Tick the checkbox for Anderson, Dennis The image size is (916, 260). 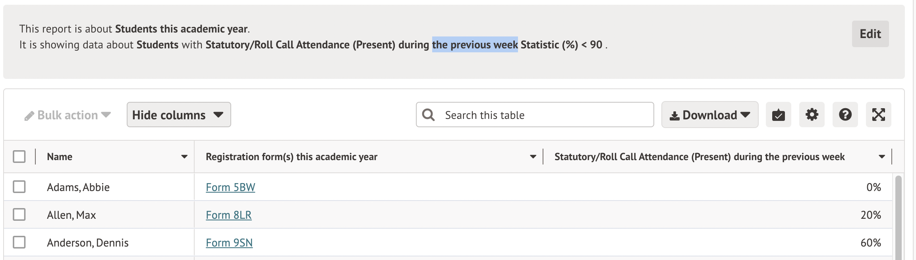[19, 242]
